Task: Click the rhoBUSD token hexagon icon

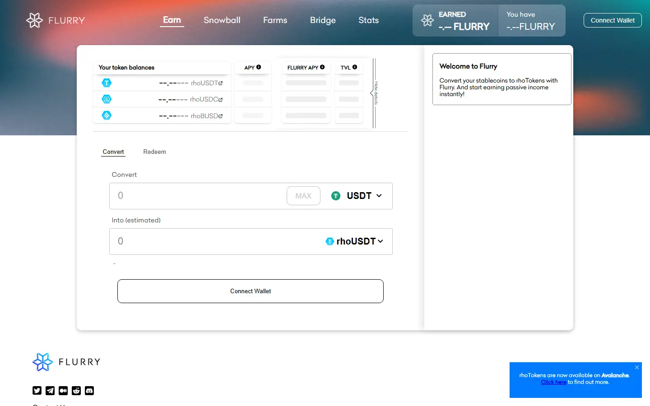Action: coord(107,115)
